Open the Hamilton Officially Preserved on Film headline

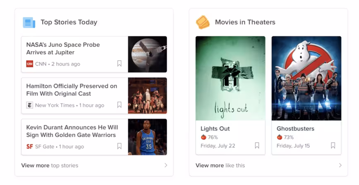pyautogui.click(x=72, y=90)
